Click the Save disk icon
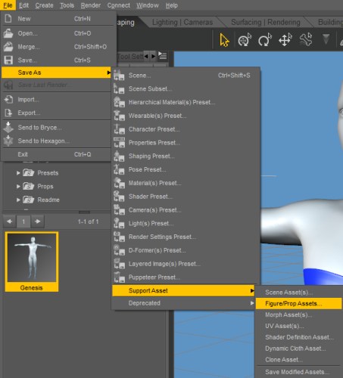 click(8, 60)
